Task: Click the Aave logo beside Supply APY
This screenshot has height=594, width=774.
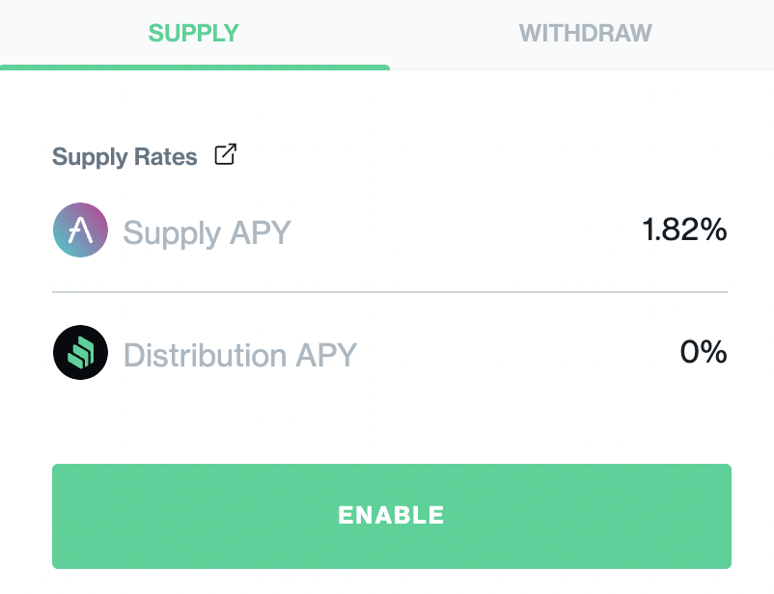Action: (80, 229)
